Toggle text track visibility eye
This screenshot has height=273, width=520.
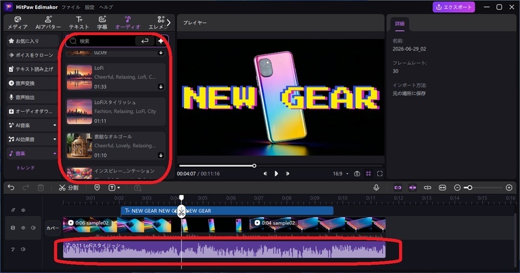(x=23, y=210)
